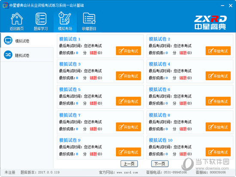Go to next page with 下一页

(x=160, y=164)
